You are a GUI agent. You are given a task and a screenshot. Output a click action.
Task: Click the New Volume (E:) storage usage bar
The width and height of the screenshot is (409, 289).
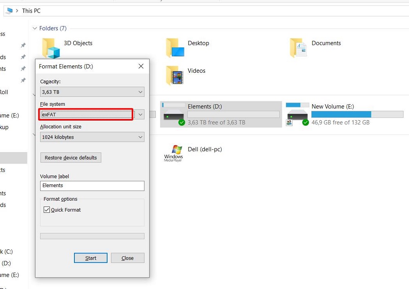point(345,114)
